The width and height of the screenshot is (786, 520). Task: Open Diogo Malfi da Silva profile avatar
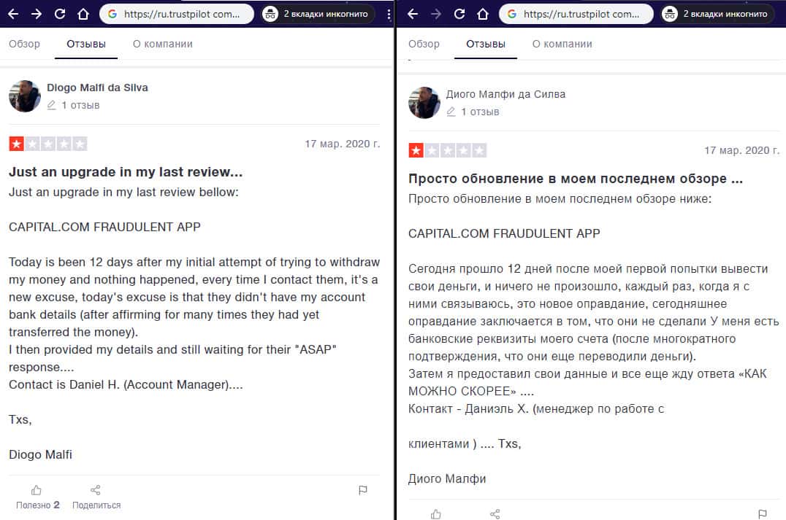pos(25,96)
